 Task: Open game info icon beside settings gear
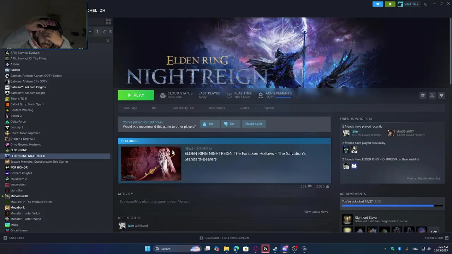432,95
